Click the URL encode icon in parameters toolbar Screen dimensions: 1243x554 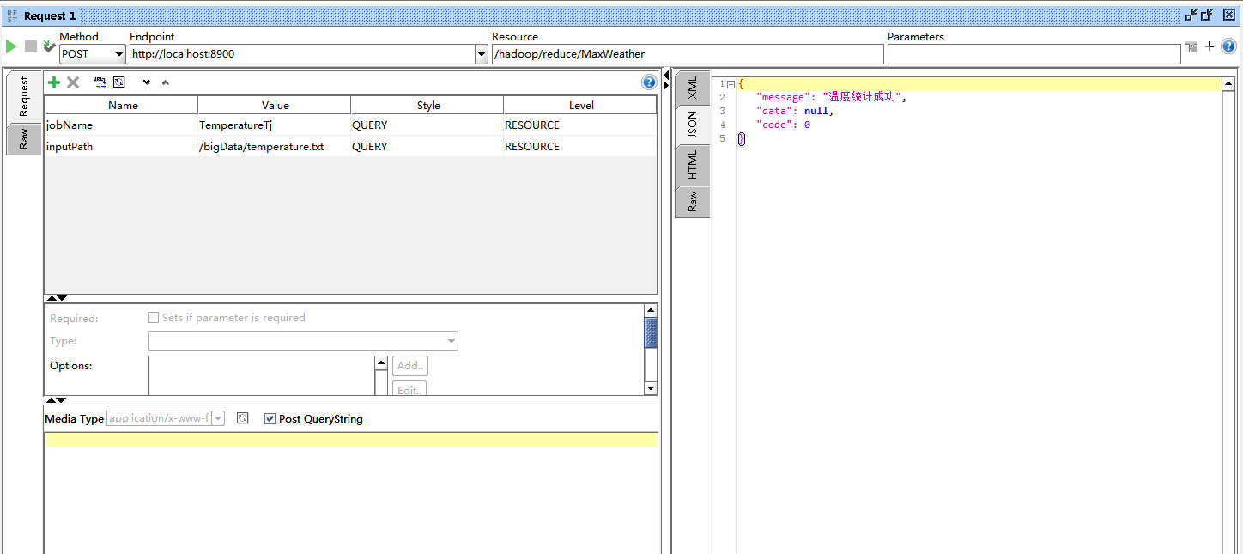99,82
